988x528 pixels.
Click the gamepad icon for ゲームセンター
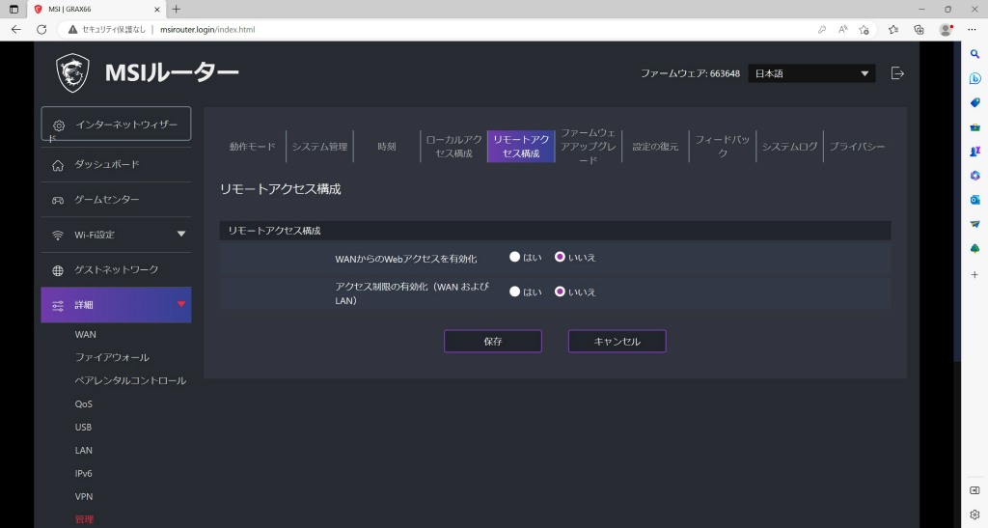[58, 200]
